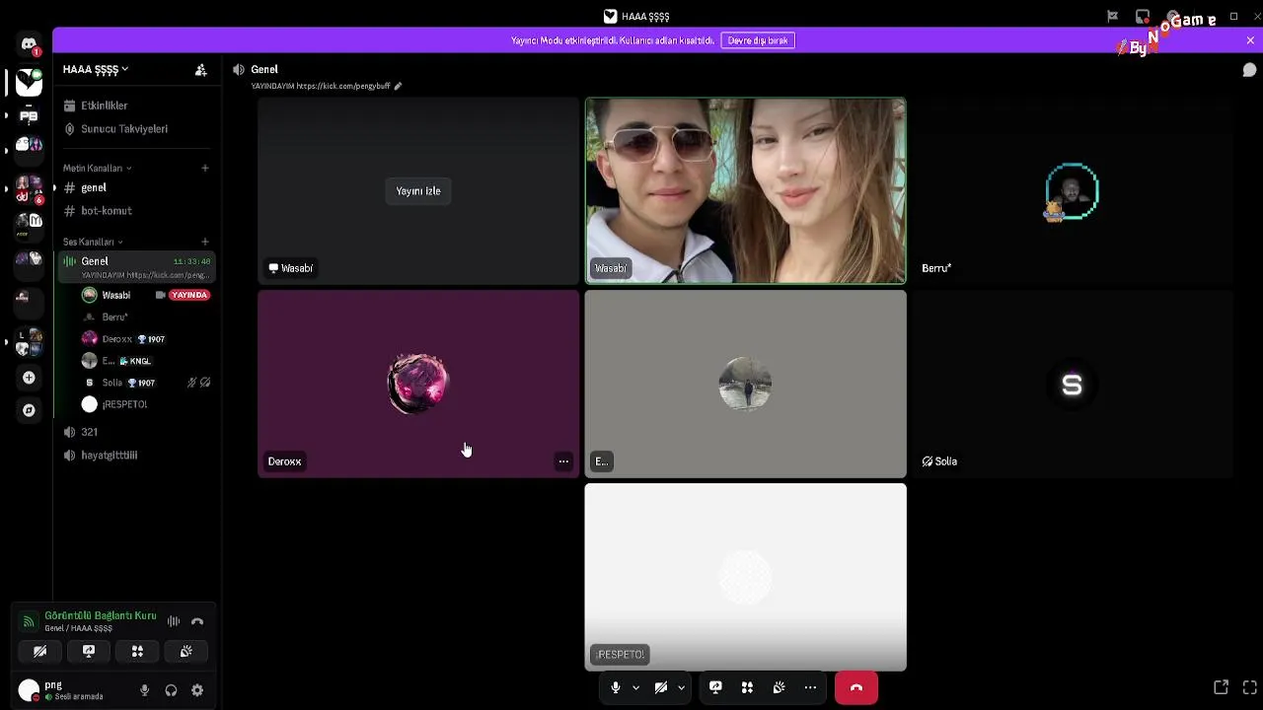Image resolution: width=1263 pixels, height=710 pixels.
Task: Add channel to Metin Kanalları with plus
Action: coord(204,169)
